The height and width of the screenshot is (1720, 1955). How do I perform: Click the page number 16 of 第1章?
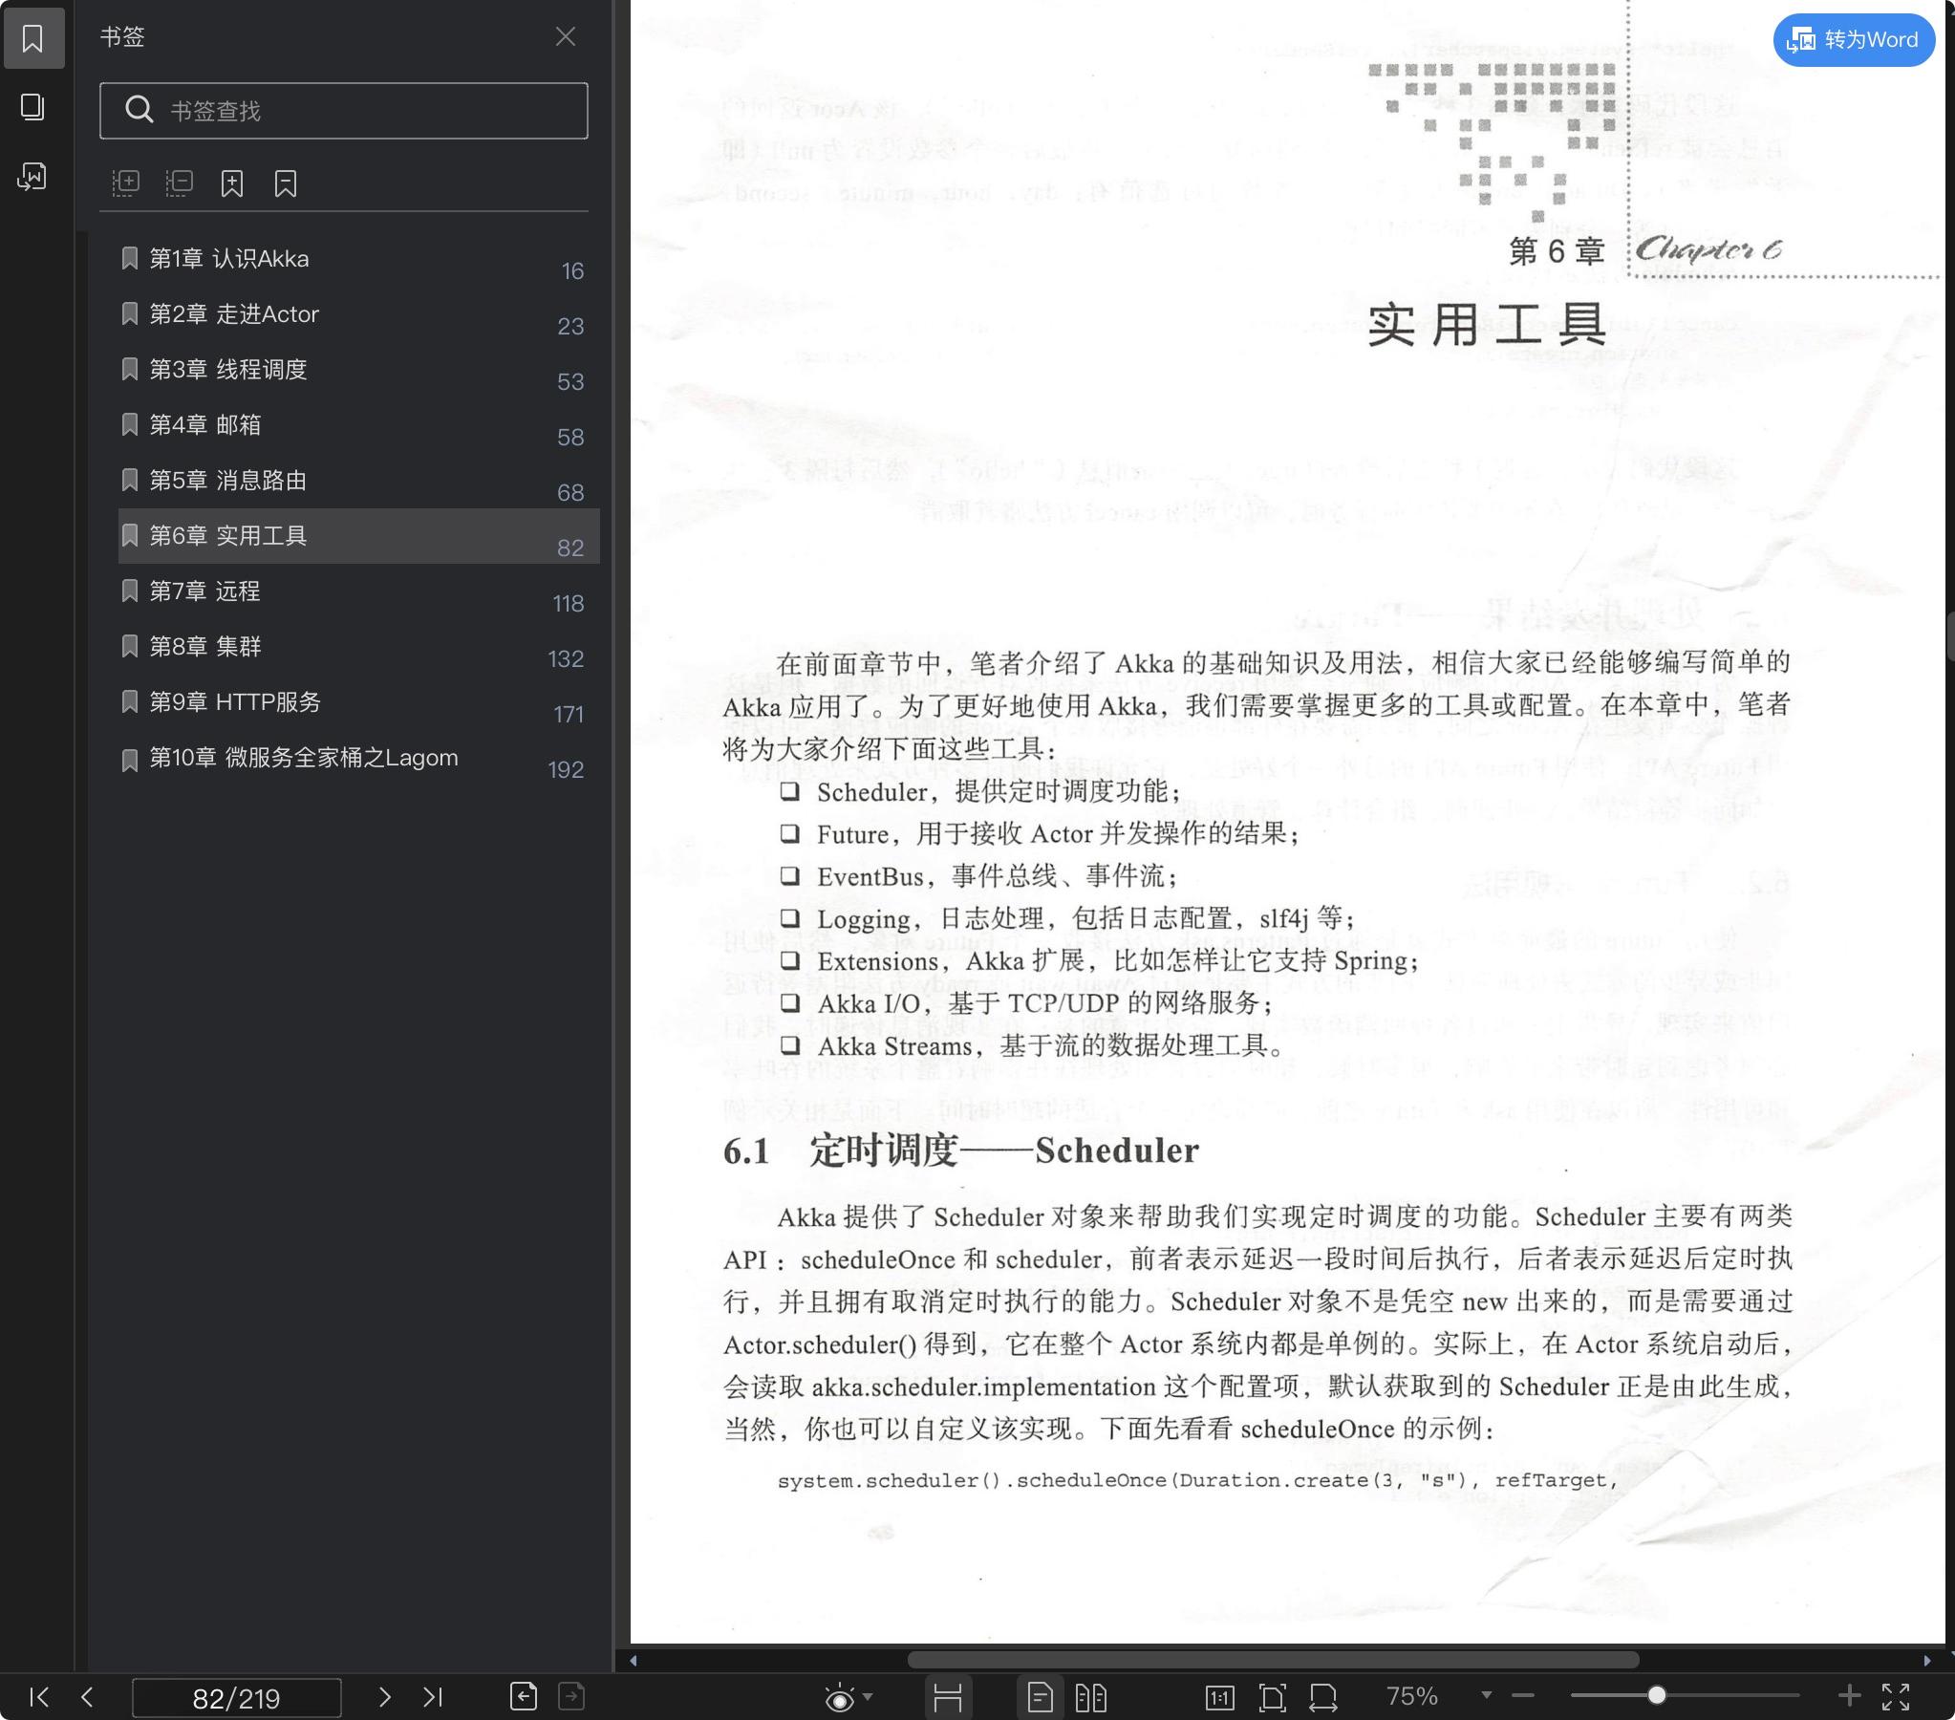click(572, 271)
